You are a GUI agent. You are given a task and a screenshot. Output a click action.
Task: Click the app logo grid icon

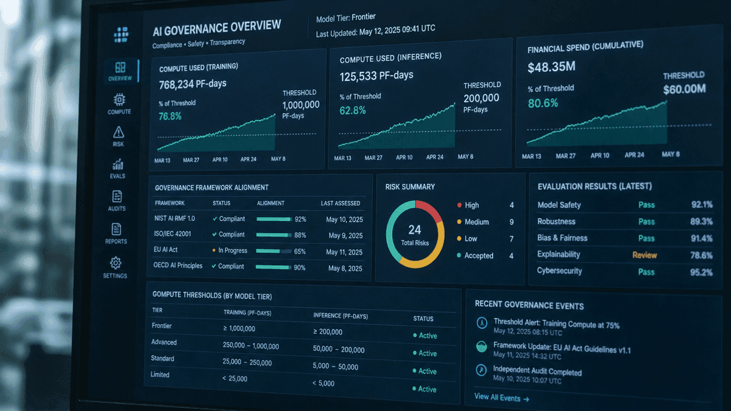click(x=121, y=35)
